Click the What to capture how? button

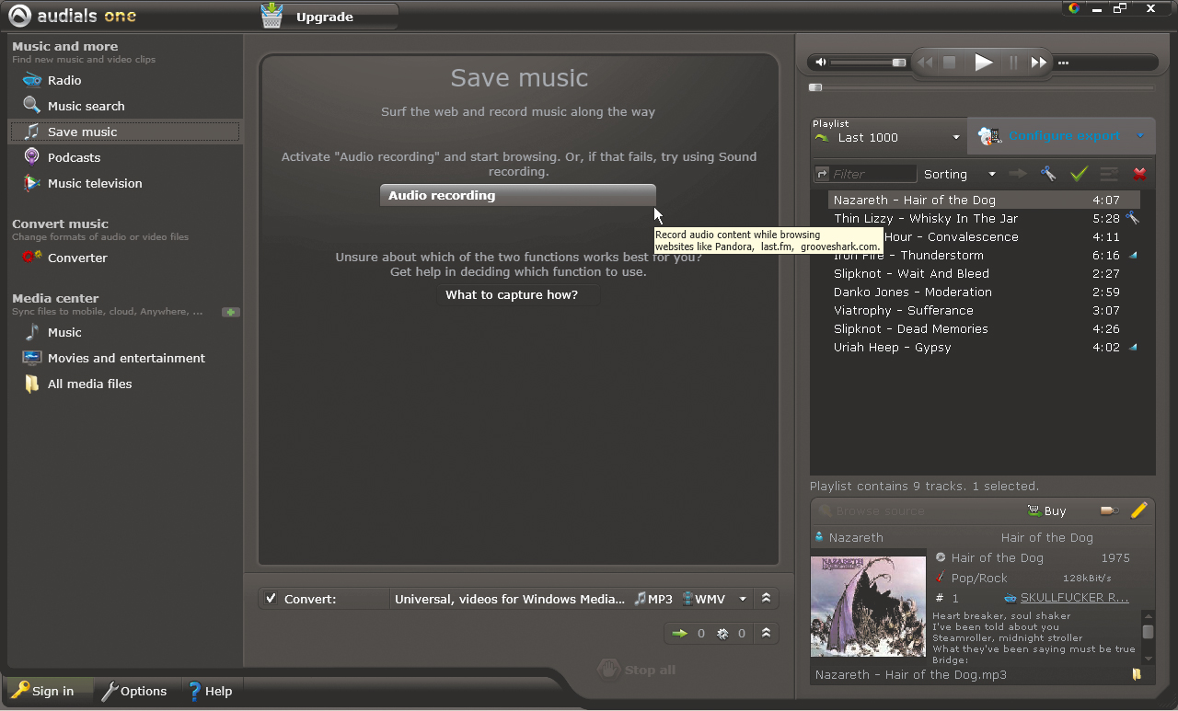(x=512, y=294)
